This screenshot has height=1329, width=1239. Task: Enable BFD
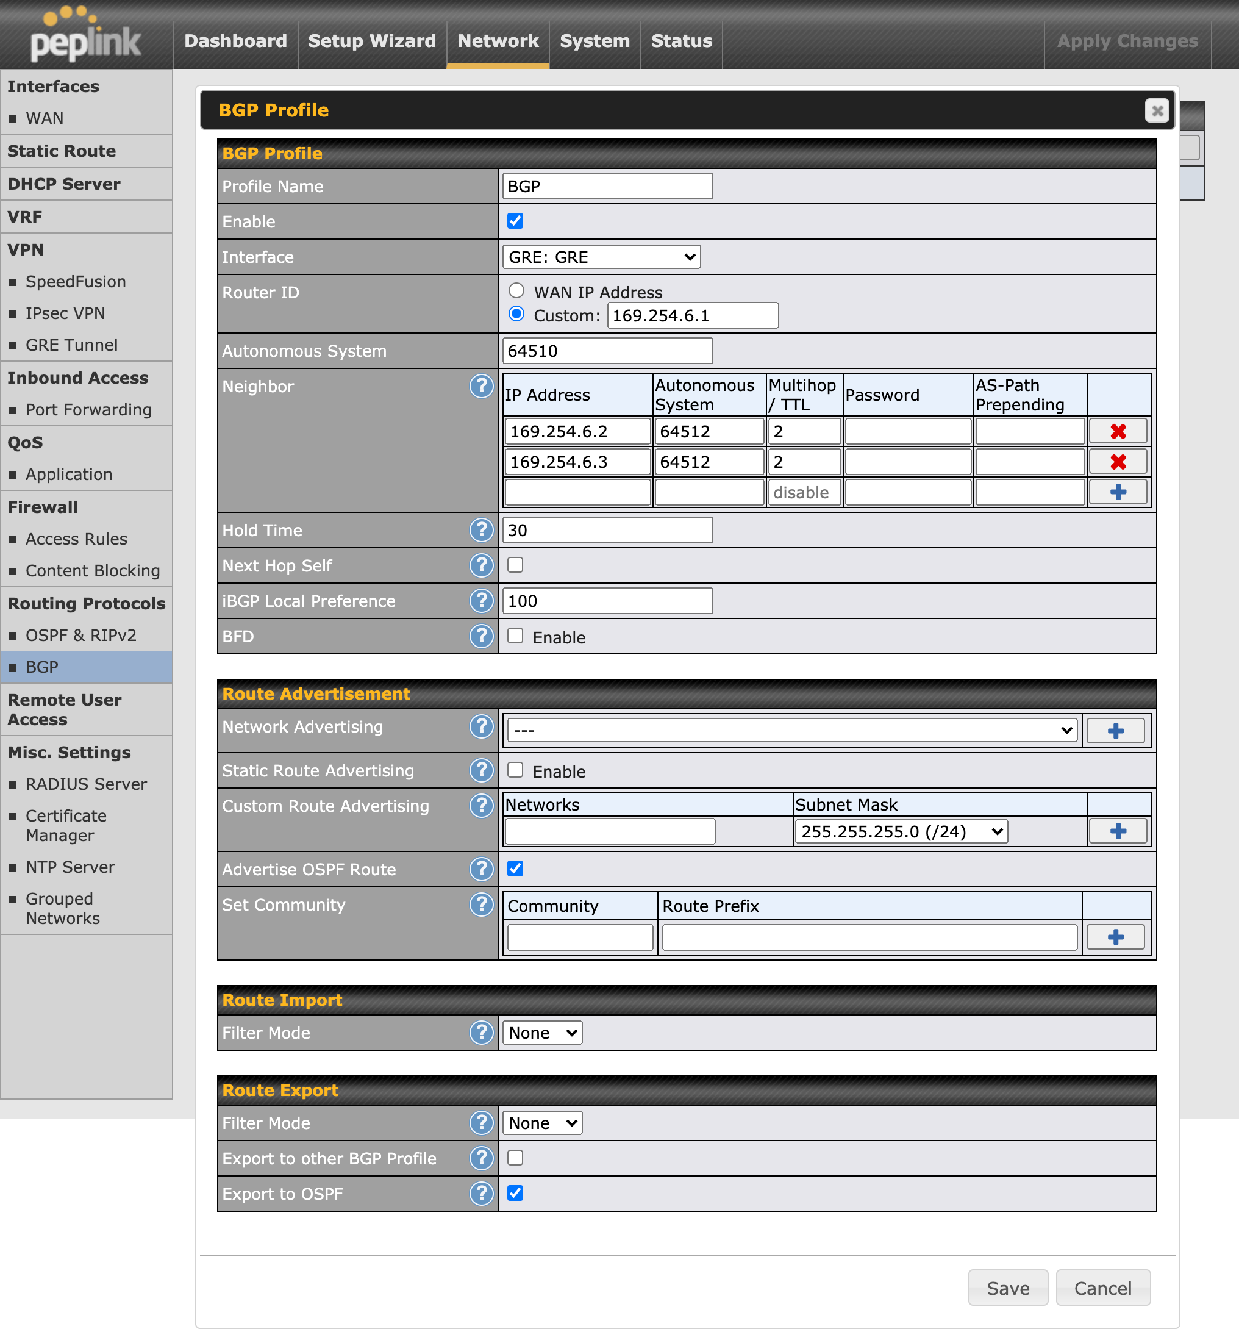tap(515, 636)
